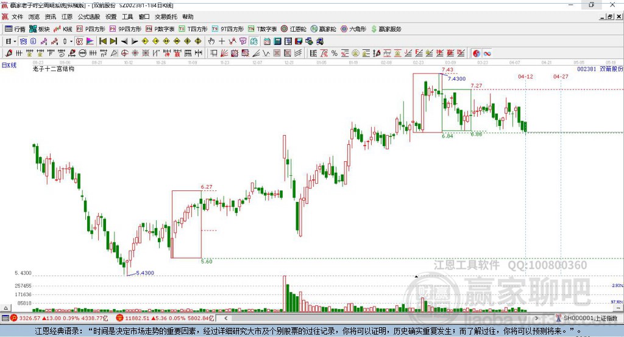Select the red target circle tool
Viewport: 624px width, 337px height.
(124, 53)
